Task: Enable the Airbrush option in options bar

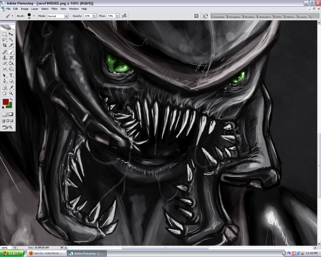Action: click(x=124, y=16)
